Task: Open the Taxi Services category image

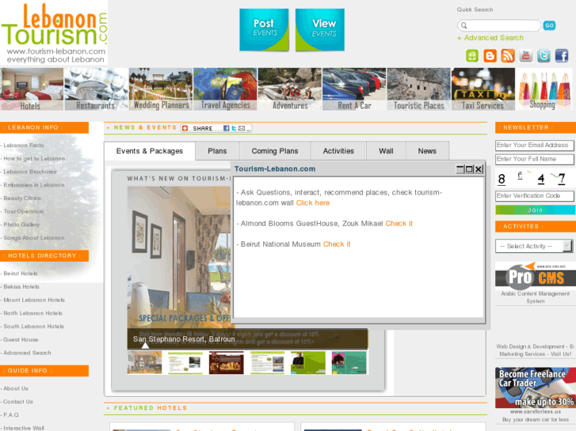Action: click(x=483, y=89)
